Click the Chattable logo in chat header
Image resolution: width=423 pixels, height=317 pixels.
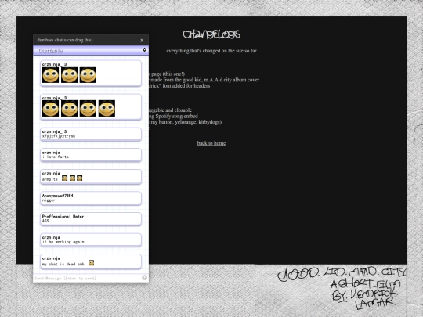click(50, 50)
